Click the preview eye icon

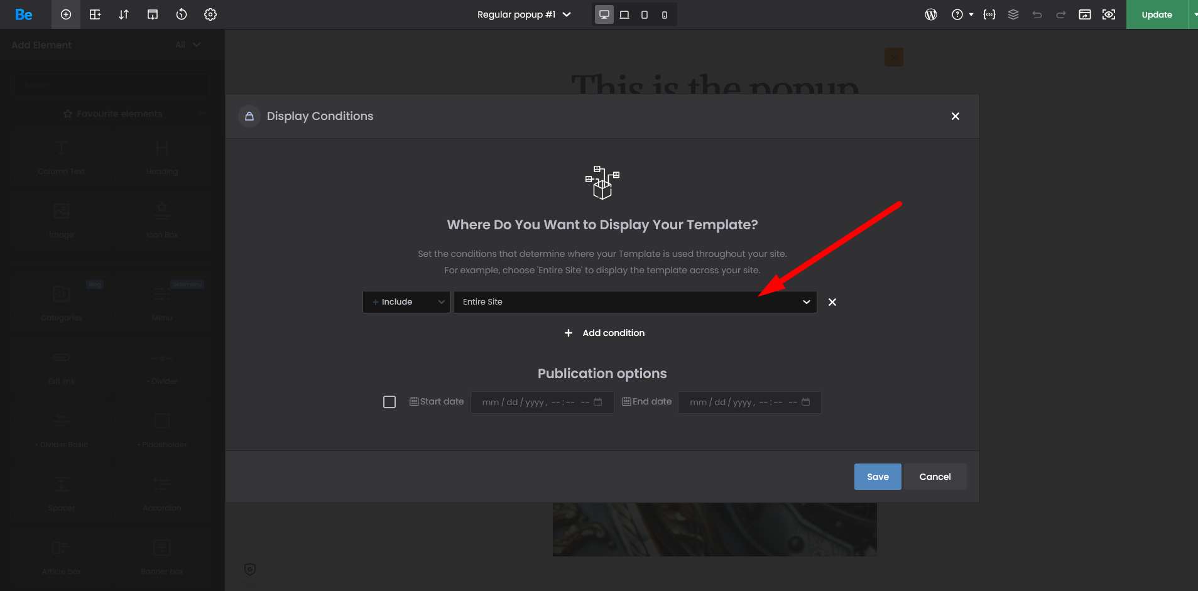1109,14
